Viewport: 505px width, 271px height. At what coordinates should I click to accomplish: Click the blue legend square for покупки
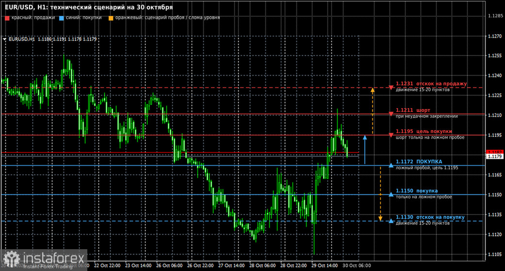(62, 18)
